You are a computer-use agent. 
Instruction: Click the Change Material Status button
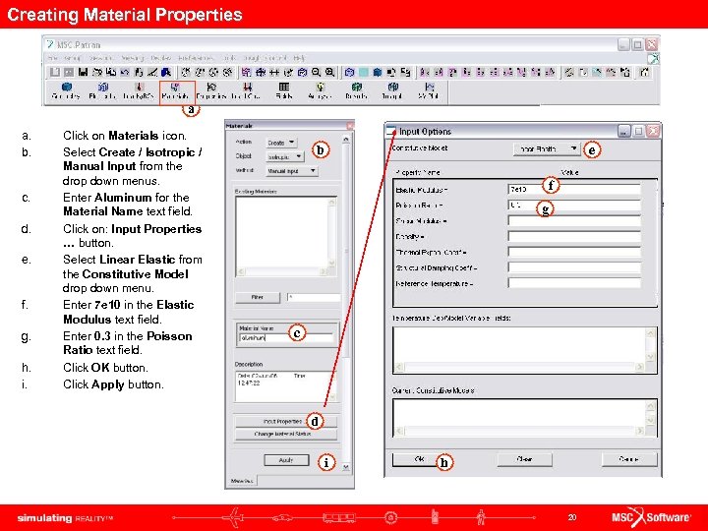285,434
